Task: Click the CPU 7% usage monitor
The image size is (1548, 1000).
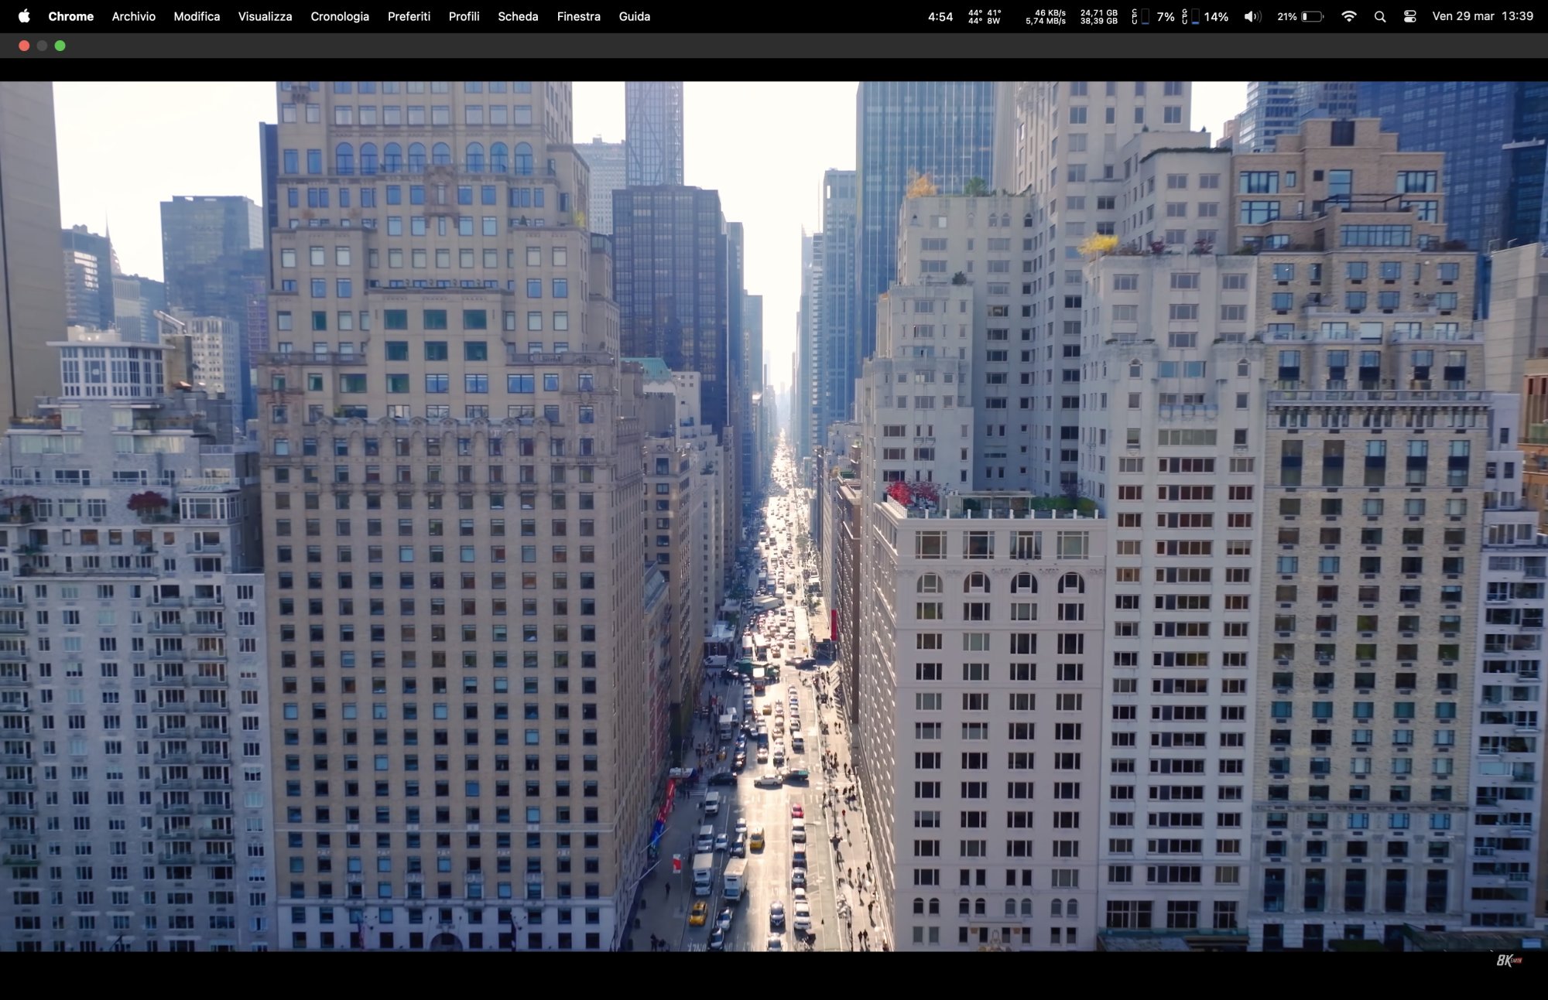Action: pos(1153,16)
